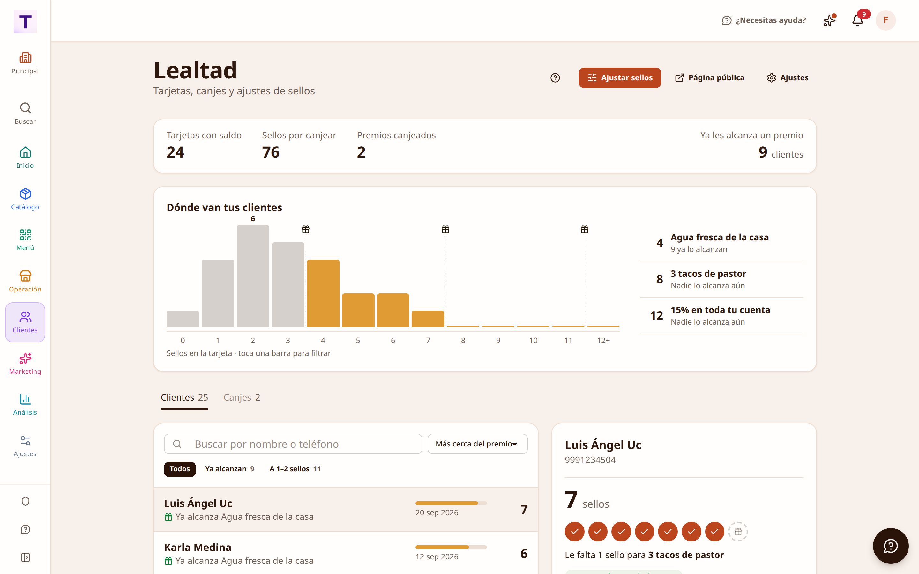Click Luis Ángel Uc's progress bar
This screenshot has width=919, height=574.
click(x=451, y=503)
